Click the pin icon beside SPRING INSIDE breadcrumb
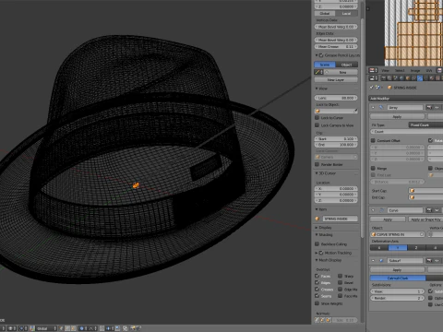This screenshot has height=332, width=443. coord(371,88)
